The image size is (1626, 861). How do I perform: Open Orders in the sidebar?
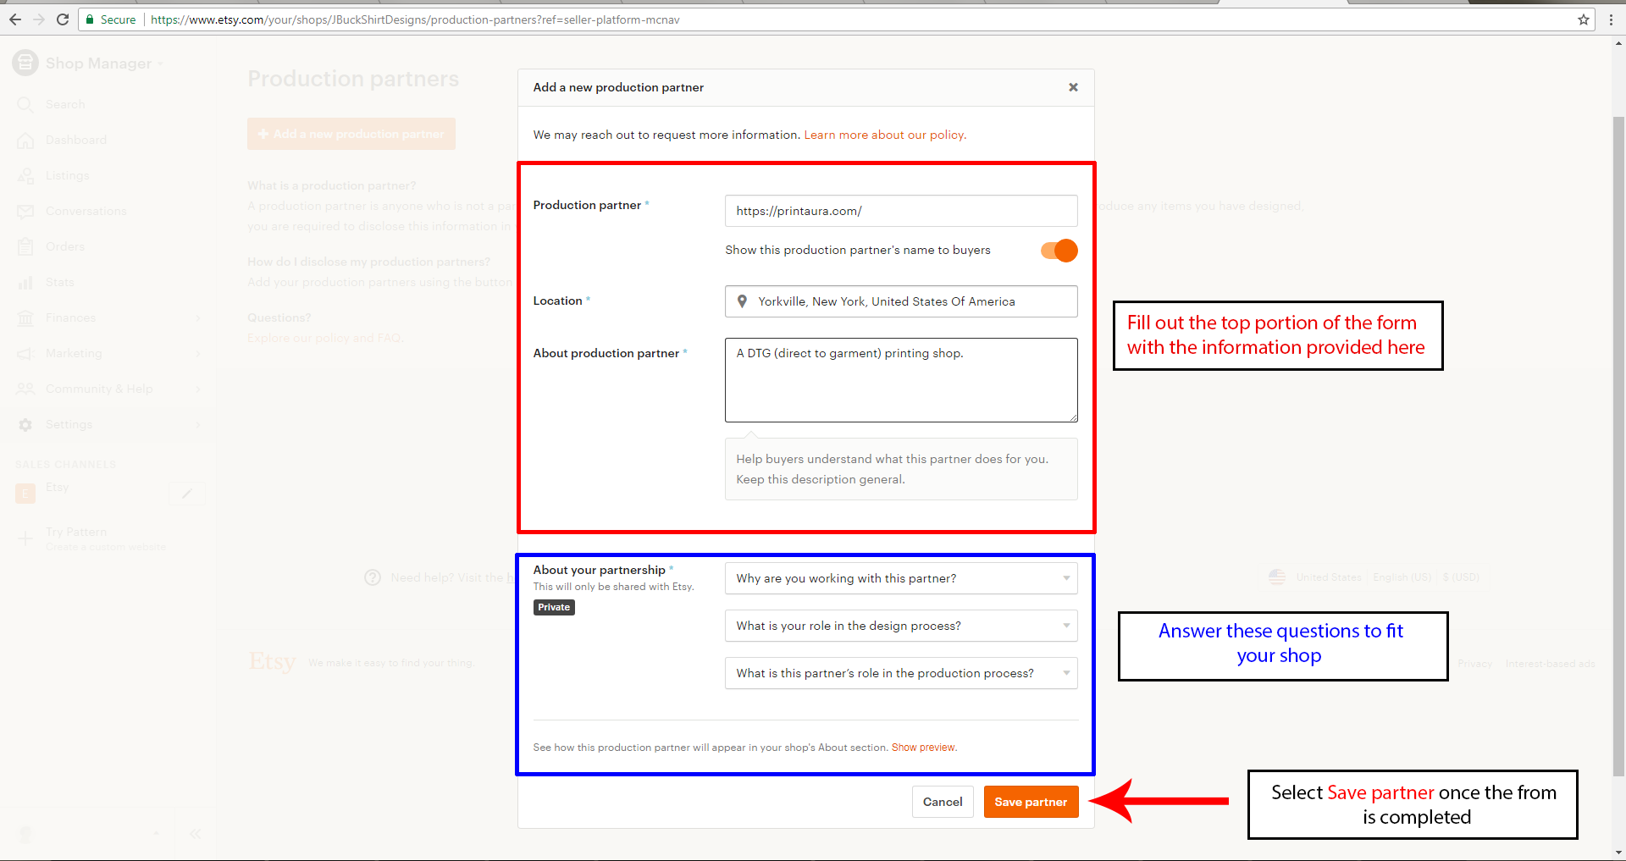coord(65,246)
